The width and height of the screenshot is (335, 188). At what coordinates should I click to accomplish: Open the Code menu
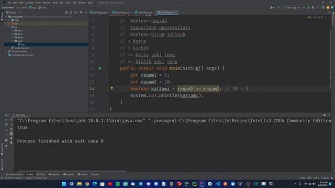(38, 3)
